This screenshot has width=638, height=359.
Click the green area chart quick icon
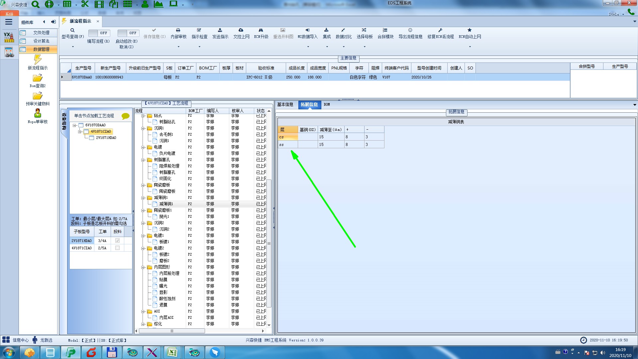tap(159, 4)
